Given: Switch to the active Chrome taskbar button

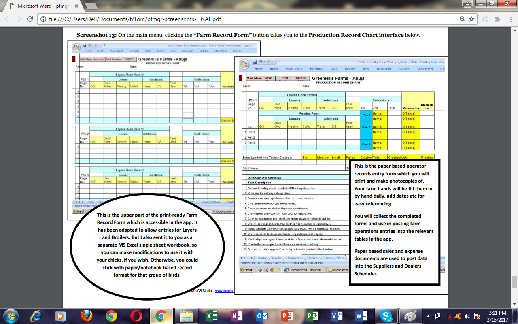Looking at the screenshot, I should click(161, 316).
